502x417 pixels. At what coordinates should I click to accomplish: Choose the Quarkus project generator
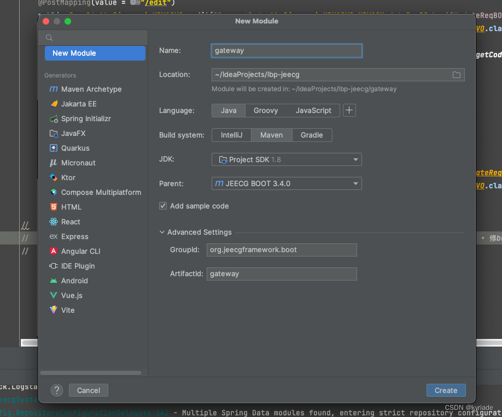click(77, 148)
